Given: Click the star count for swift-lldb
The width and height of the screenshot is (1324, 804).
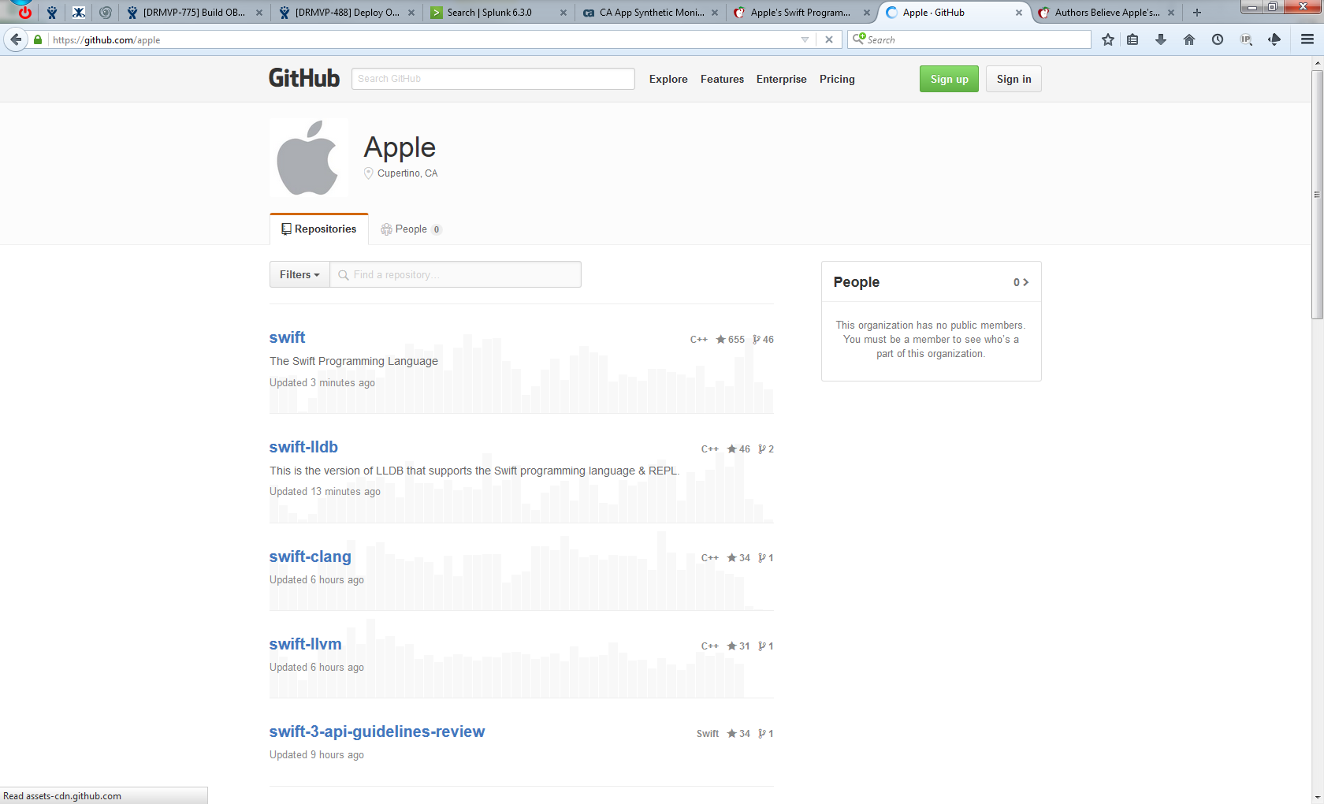Looking at the screenshot, I should (738, 449).
